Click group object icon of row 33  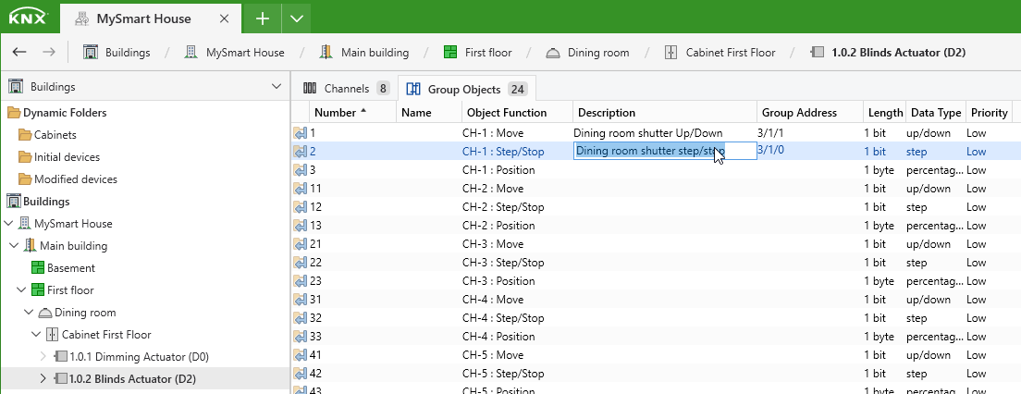[x=300, y=336]
